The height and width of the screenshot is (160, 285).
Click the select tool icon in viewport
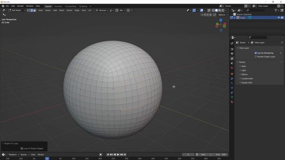pos(4,15)
